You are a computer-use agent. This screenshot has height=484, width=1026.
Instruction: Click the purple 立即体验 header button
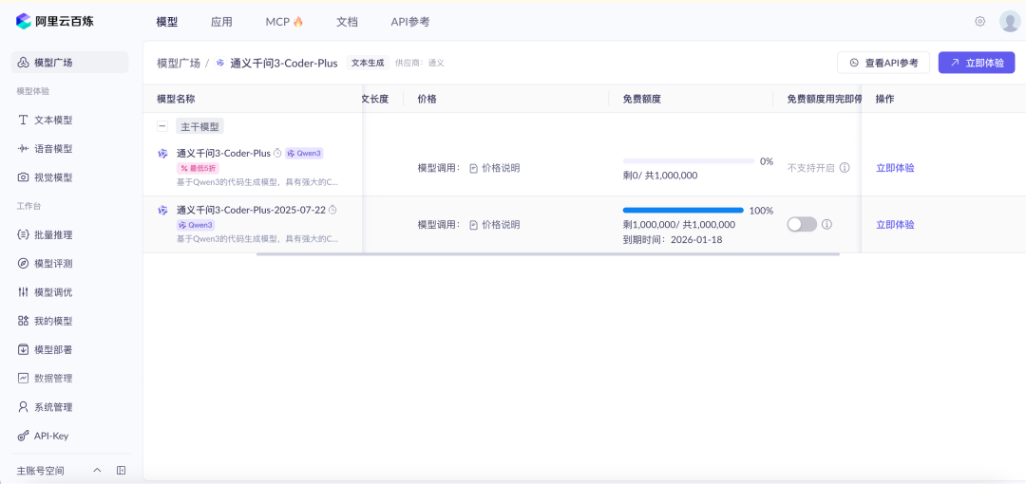(x=977, y=63)
